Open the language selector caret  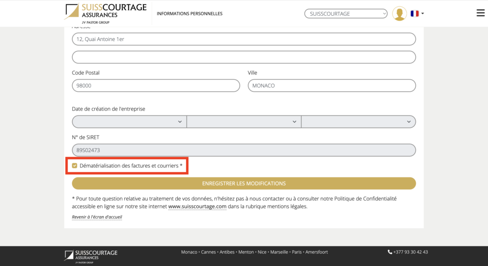tap(423, 14)
